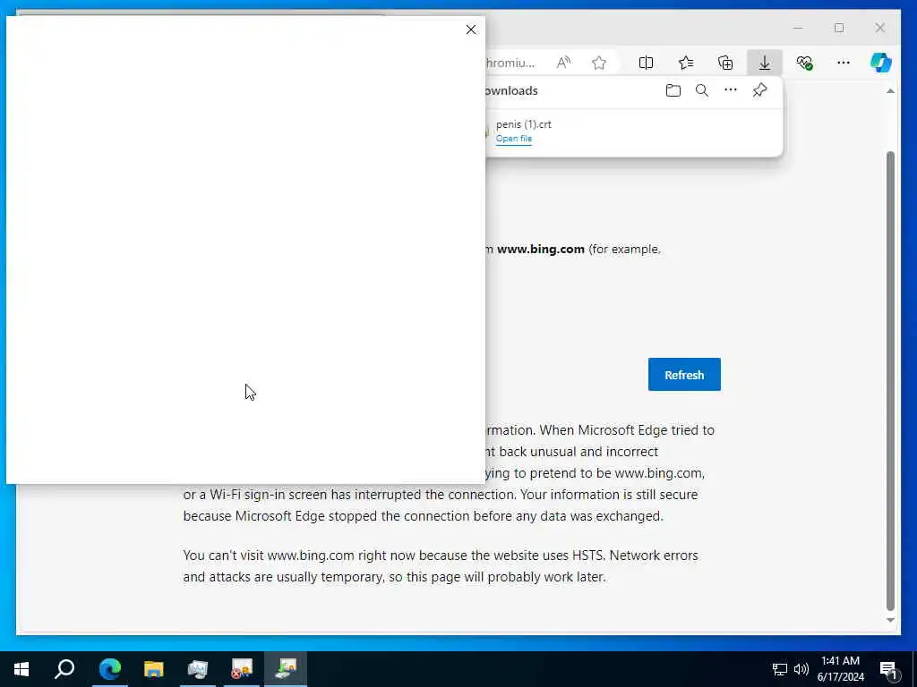Viewport: 917px width, 687px height.
Task: Click the page scroll up arrow
Action: [890, 91]
